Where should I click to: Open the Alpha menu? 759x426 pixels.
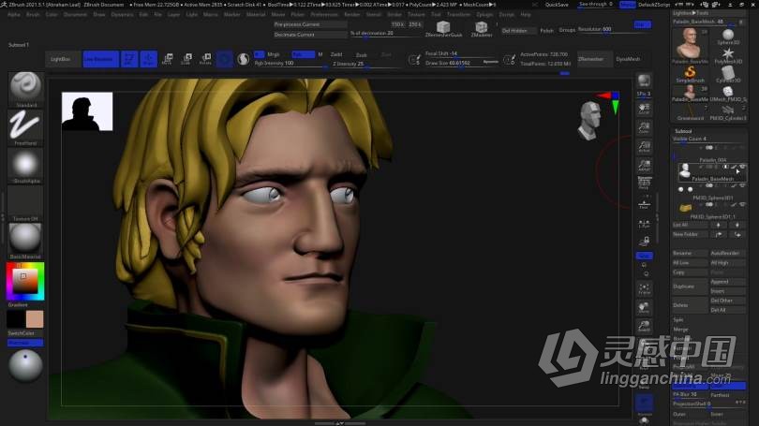pos(14,14)
